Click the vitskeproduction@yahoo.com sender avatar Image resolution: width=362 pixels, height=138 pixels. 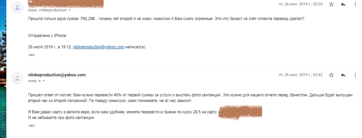17,78
